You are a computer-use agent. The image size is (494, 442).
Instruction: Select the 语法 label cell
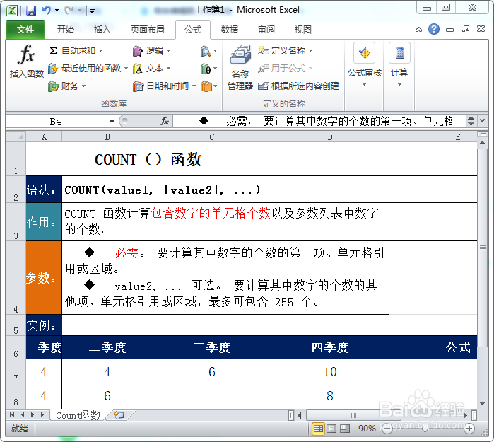tap(44, 189)
